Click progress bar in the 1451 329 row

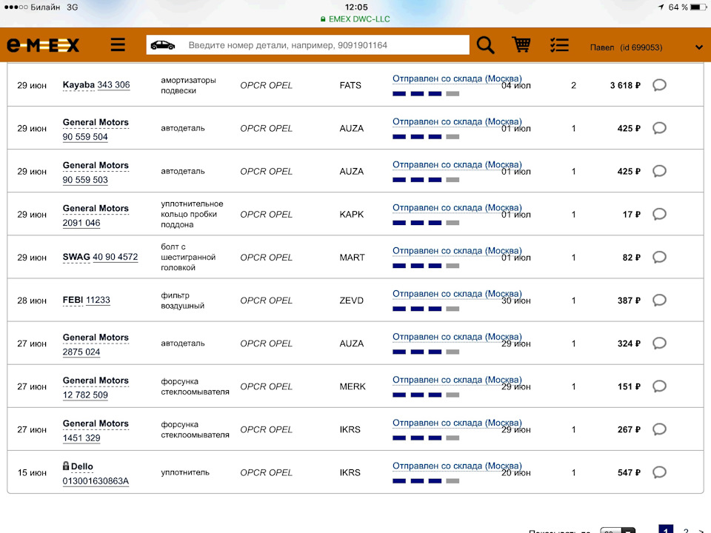pyautogui.click(x=426, y=438)
